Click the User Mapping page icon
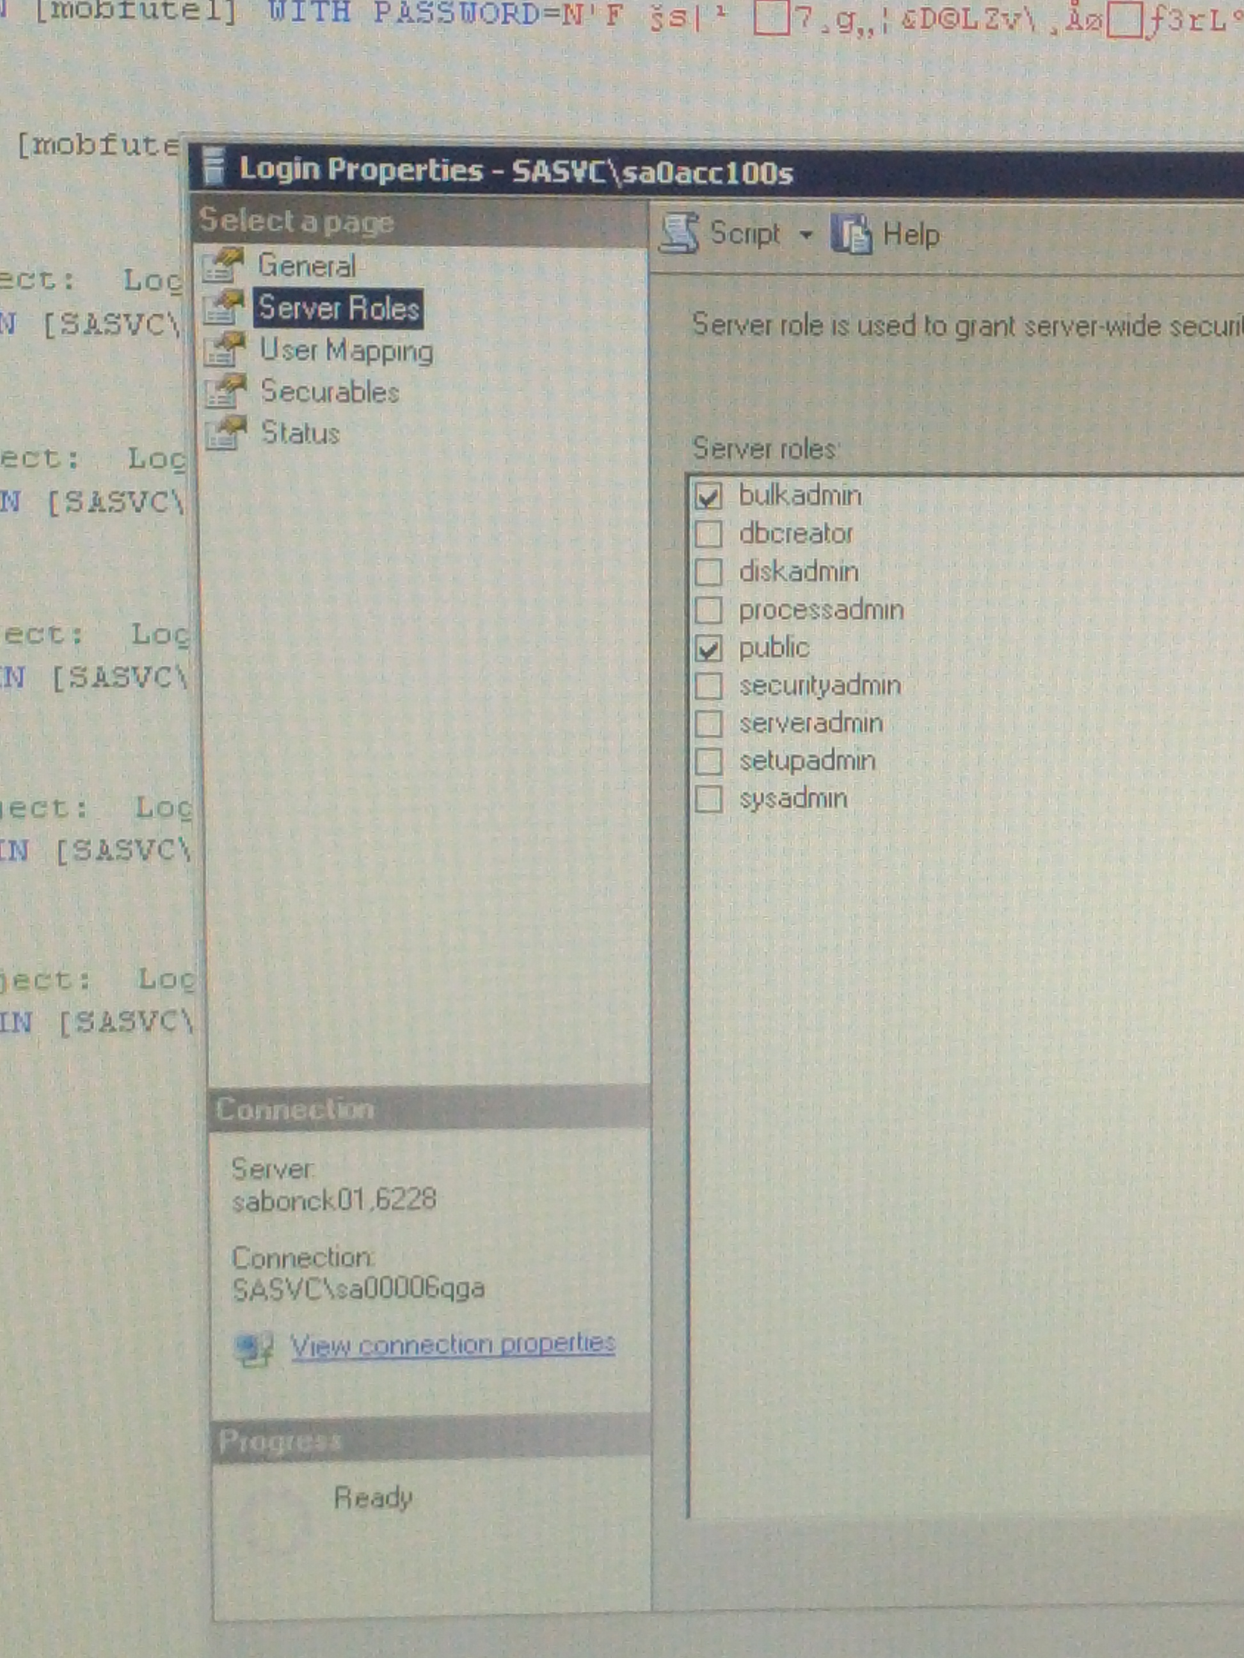 click(x=226, y=350)
